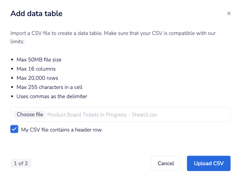Click the 'Max 50MB file size' bullet item
The height and width of the screenshot is (178, 242).
39,60
